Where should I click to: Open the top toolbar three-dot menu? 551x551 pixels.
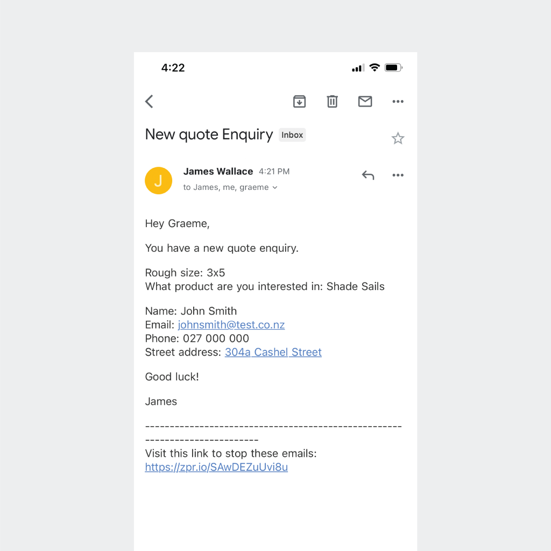pyautogui.click(x=398, y=102)
